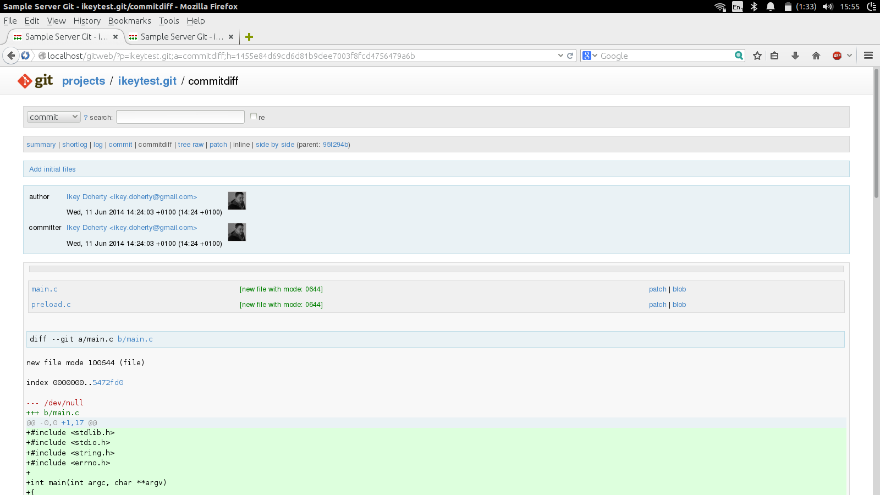Open the Bookmarks menu

pyautogui.click(x=129, y=21)
